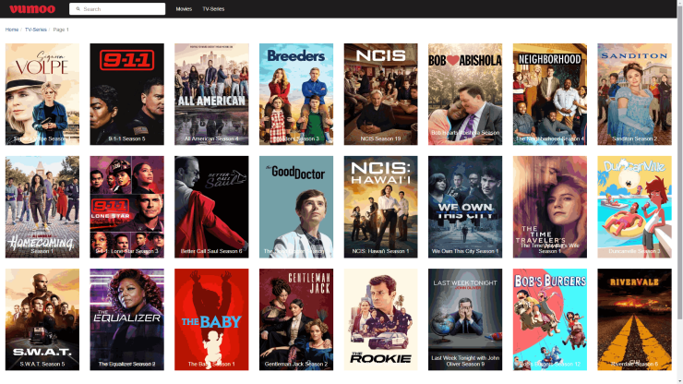
Task: Open The Neighborhood Season 4 poster
Action: tap(550, 94)
